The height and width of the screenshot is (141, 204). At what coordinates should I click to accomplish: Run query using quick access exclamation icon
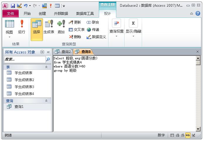(51, 6)
